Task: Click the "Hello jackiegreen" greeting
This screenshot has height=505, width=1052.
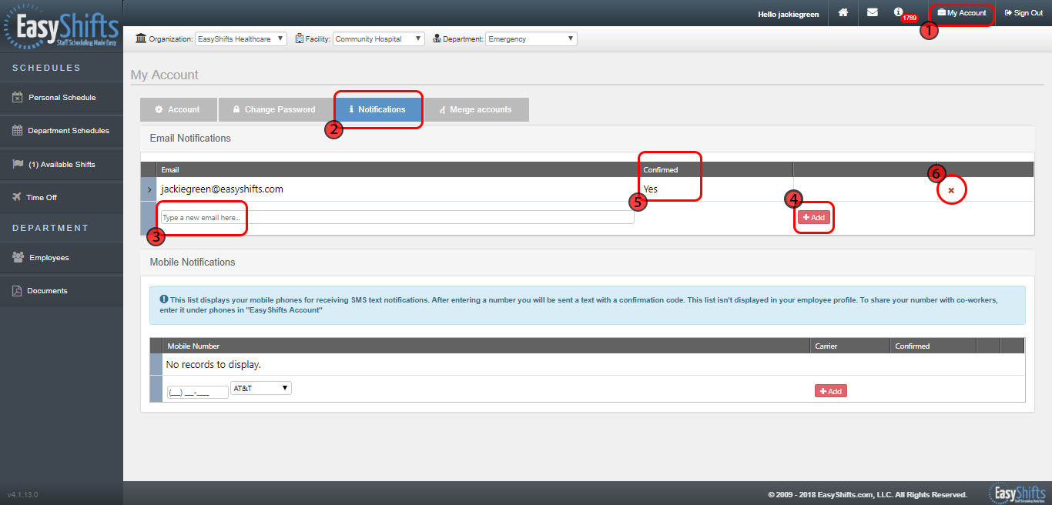Action: coord(788,13)
